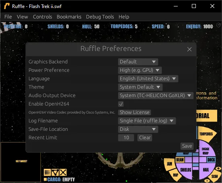Click the X-shaped game icon above CARGO
The height and width of the screenshot is (183, 222).
pos(63,173)
